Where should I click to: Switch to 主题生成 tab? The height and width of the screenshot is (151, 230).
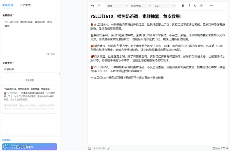point(8,5)
